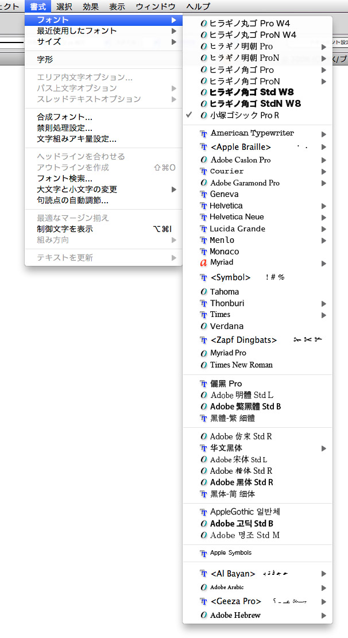Expand Adobe Hebrew styles arrow
This screenshot has height=638, width=348.
tap(324, 616)
